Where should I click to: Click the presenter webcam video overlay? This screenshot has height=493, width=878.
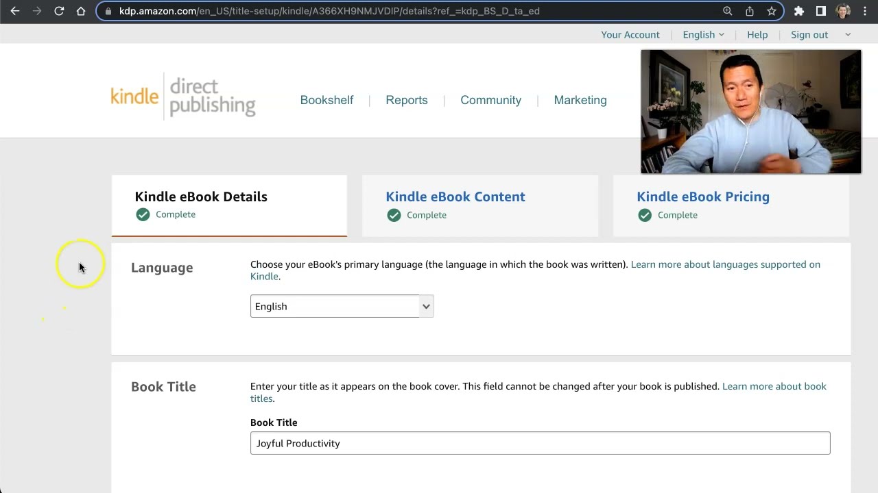[751, 112]
